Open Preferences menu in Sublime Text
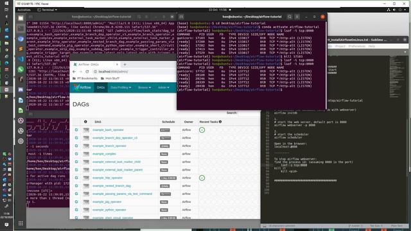The image size is (411, 231). (357, 46)
